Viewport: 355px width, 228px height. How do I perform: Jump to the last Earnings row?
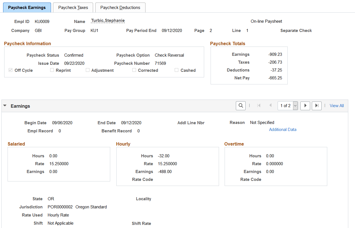coord(317,106)
